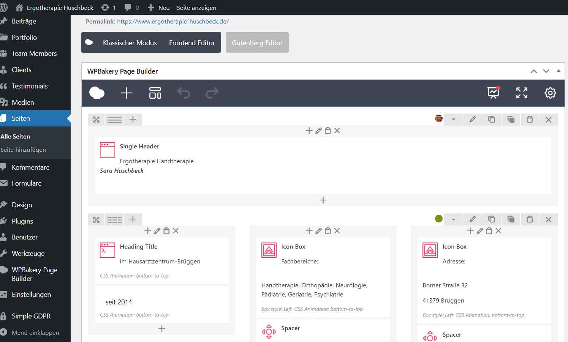
Task: Undo last builder action
Action: (x=184, y=93)
